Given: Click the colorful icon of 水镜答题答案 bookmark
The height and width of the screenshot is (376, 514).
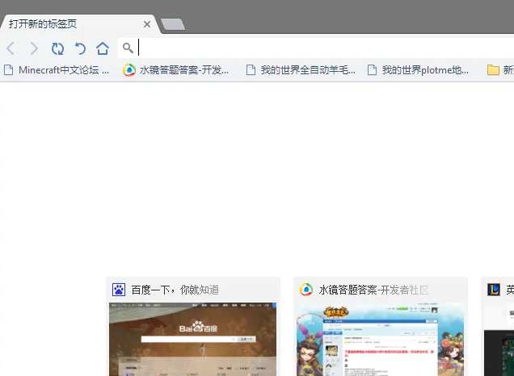Looking at the screenshot, I should pyautogui.click(x=129, y=70).
